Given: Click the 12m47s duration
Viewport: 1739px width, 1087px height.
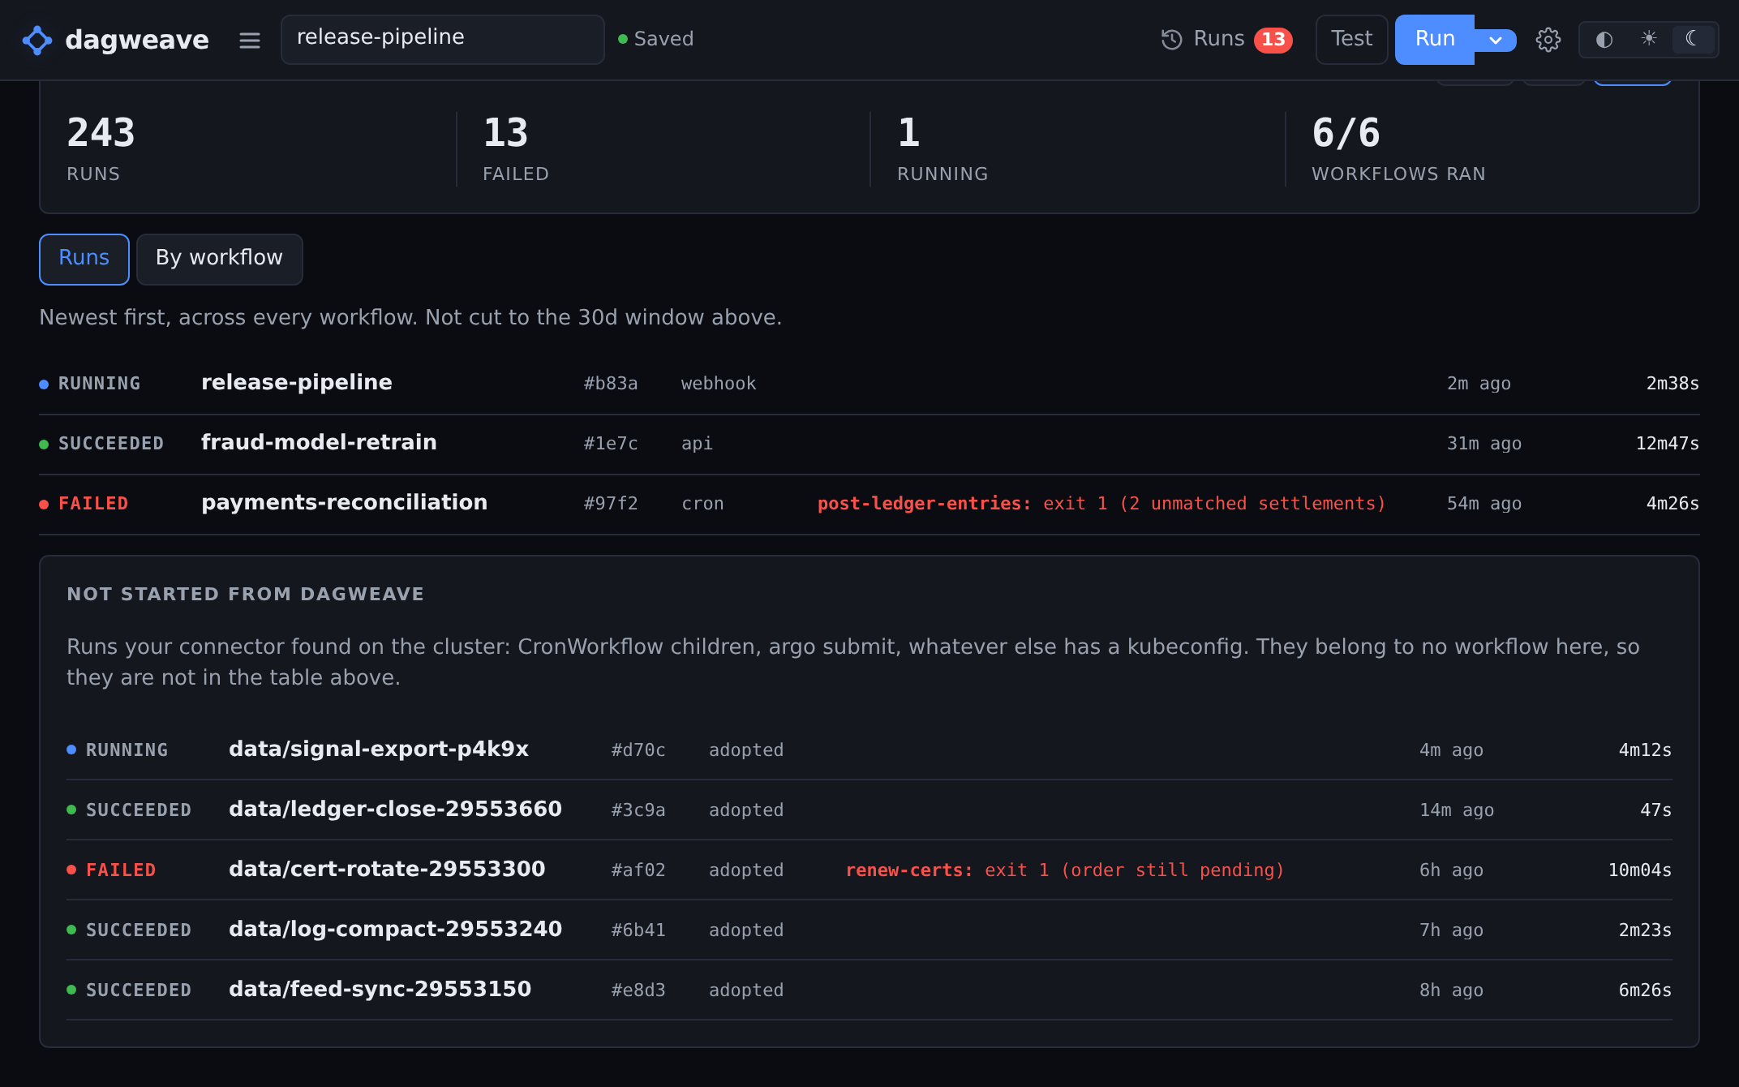Looking at the screenshot, I should click(x=1667, y=444).
